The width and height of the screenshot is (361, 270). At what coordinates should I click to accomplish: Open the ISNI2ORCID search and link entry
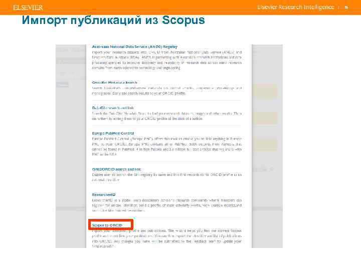point(116,169)
